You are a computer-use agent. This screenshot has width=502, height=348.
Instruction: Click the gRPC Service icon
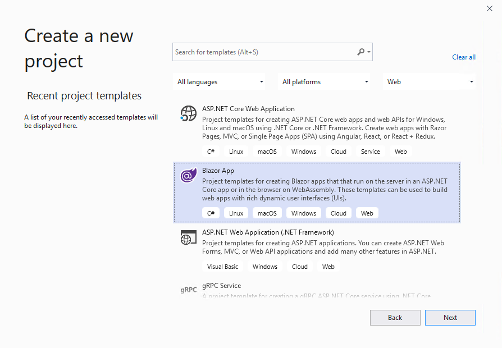click(x=188, y=290)
